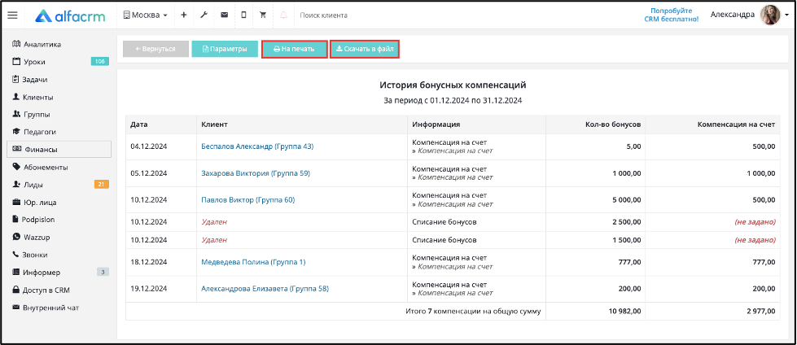Image resolution: width=797 pixels, height=345 pixels.
Task: Click the Попробуйте CRM бесплатно link
Action: (x=675, y=15)
